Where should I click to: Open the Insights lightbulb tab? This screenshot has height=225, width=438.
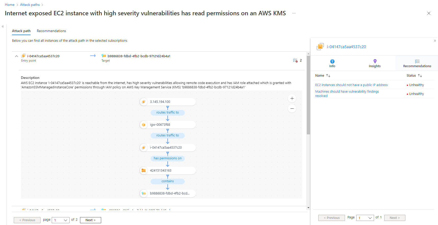[375, 61]
